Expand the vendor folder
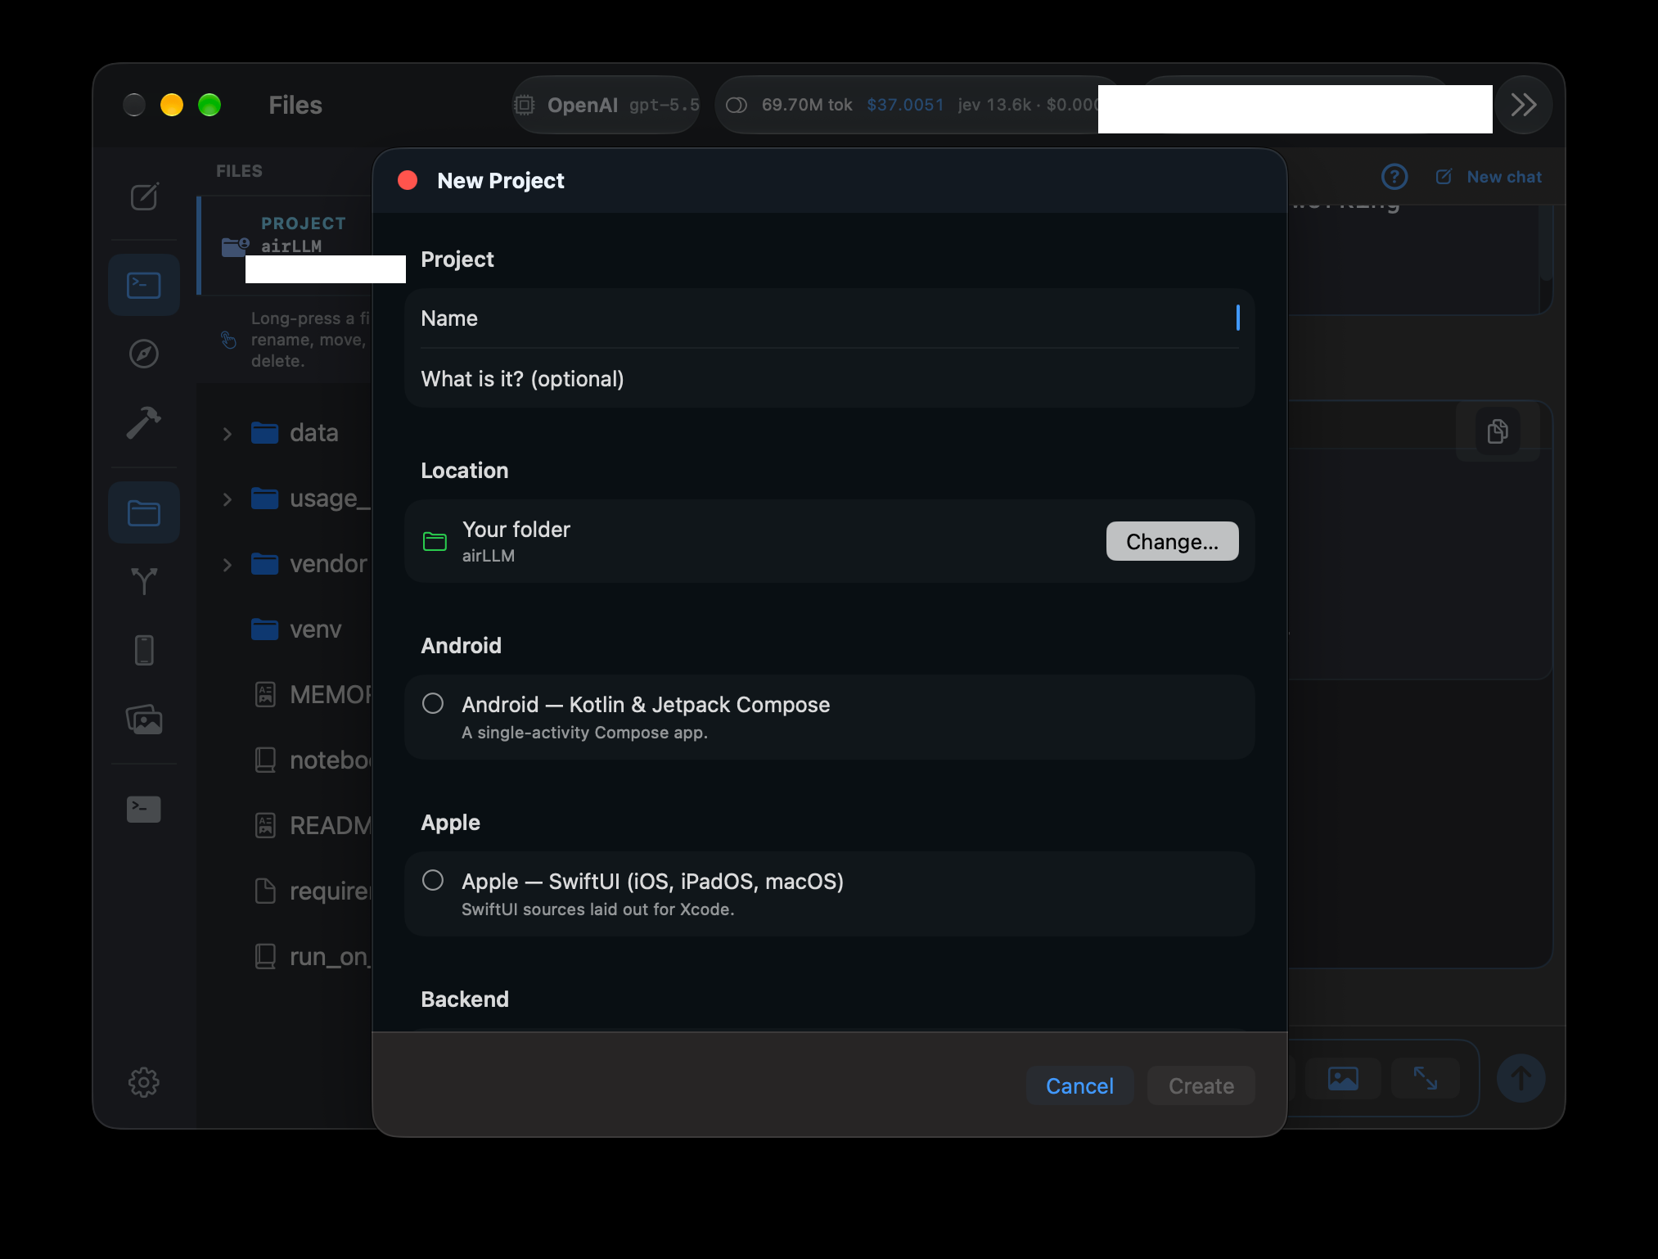Image resolution: width=1658 pixels, height=1259 pixels. point(228,565)
